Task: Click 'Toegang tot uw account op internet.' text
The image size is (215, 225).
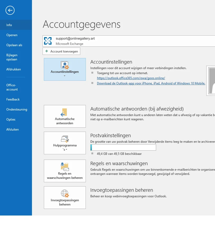Action: [122, 73]
